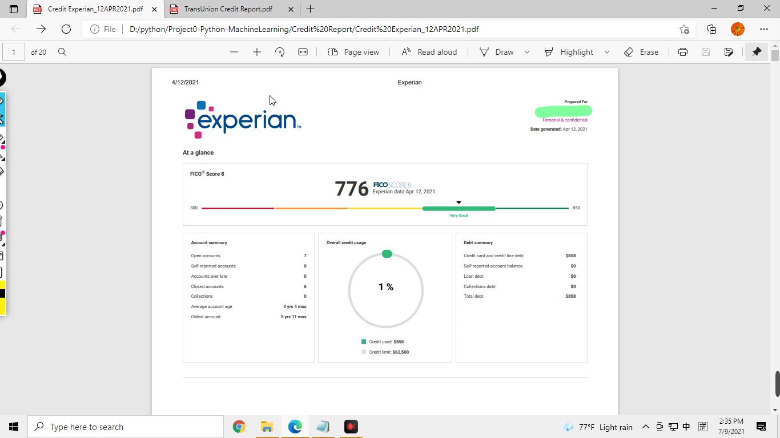Open PDF search magnifier
Viewport: 780px width, 438px height.
(62, 52)
